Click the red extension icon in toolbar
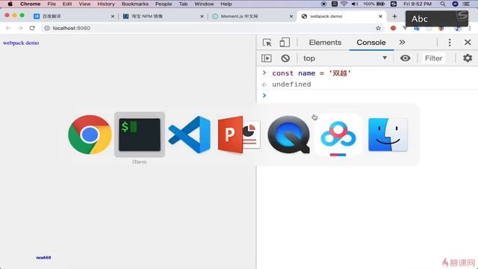 pyautogui.click(x=394, y=28)
